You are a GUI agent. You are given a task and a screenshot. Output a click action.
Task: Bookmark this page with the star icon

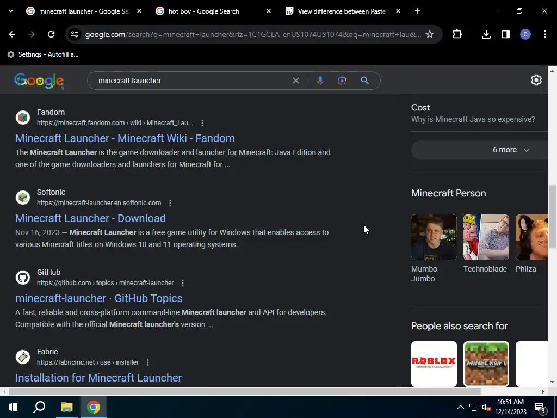[x=430, y=34]
